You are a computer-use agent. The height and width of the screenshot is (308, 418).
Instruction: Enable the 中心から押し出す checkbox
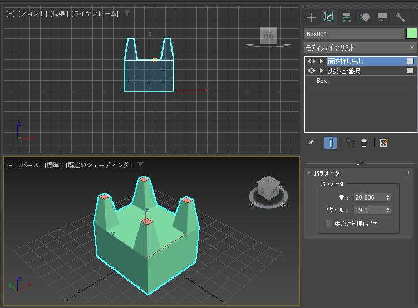(x=329, y=224)
